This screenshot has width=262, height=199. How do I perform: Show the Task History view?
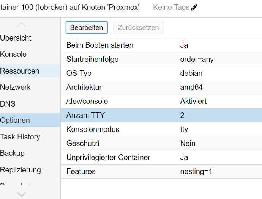pyautogui.click(x=20, y=137)
